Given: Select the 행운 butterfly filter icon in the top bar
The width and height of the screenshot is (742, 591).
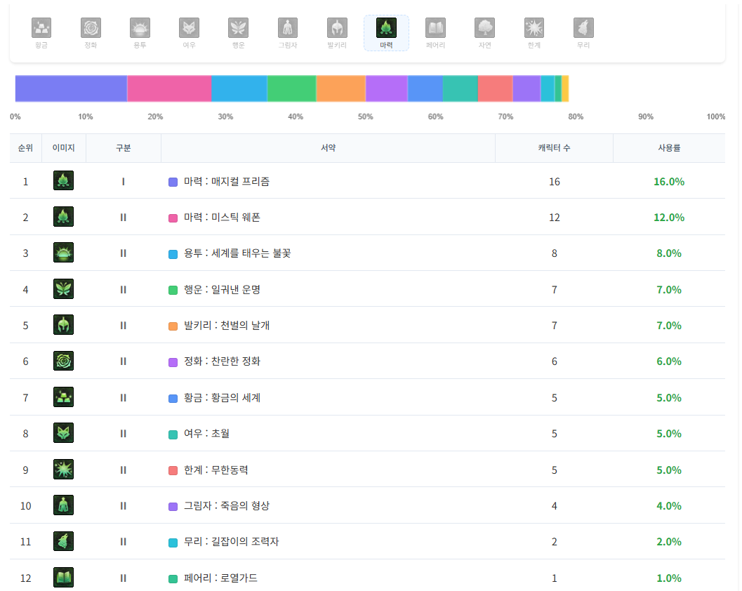Looking at the screenshot, I should click(238, 29).
